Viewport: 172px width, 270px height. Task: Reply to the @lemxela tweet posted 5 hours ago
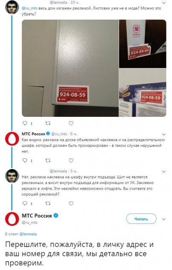pyautogui.click(x=25, y=203)
